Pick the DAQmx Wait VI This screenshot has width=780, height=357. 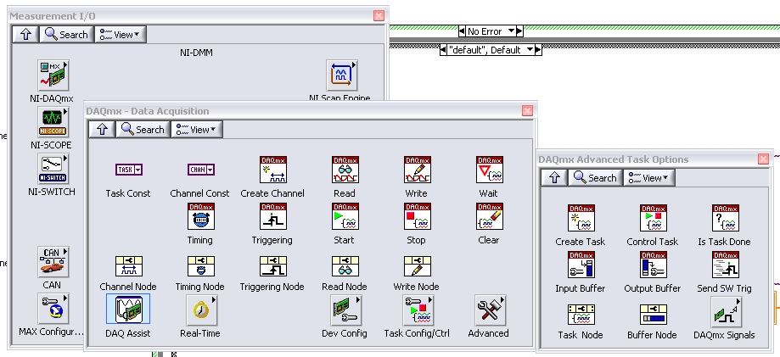[x=490, y=170]
